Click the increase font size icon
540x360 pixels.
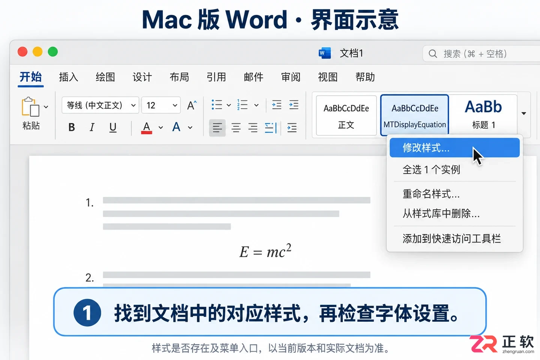coord(192,105)
